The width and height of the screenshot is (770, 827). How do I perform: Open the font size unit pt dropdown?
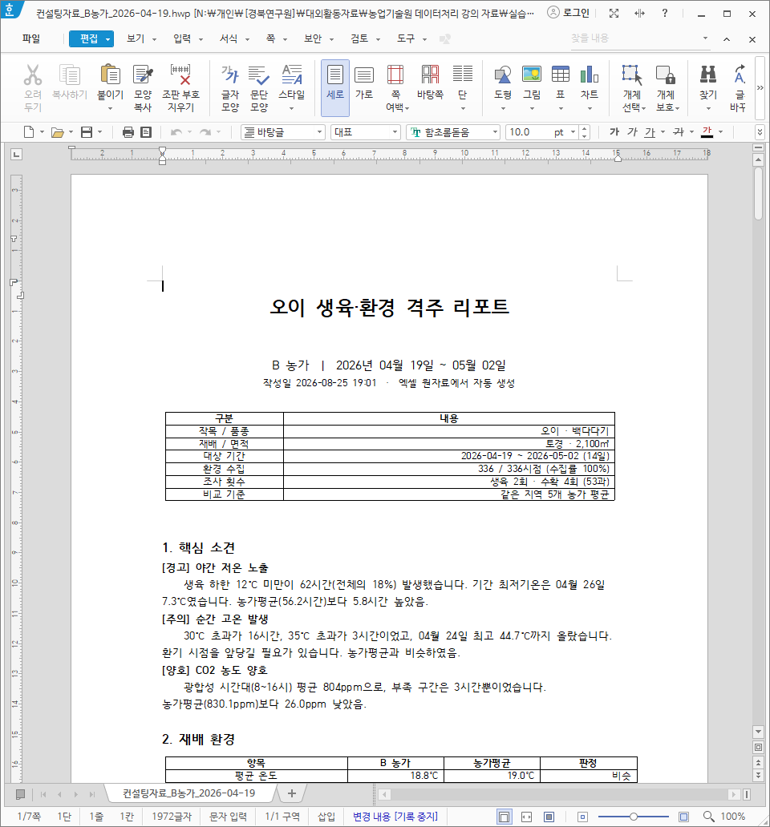point(573,132)
